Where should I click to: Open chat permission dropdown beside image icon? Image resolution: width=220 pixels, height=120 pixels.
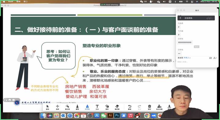(215, 58)
